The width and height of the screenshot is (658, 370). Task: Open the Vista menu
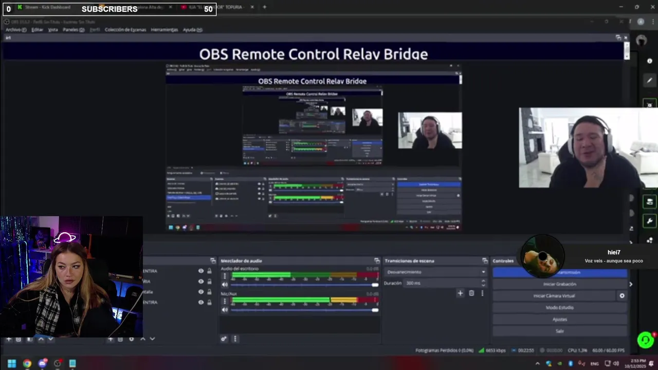pos(53,30)
